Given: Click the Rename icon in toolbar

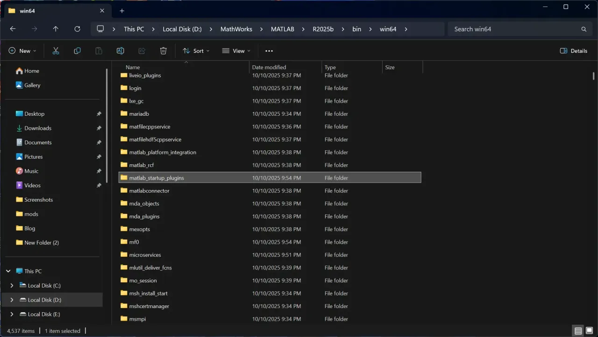Looking at the screenshot, I should coord(120,51).
